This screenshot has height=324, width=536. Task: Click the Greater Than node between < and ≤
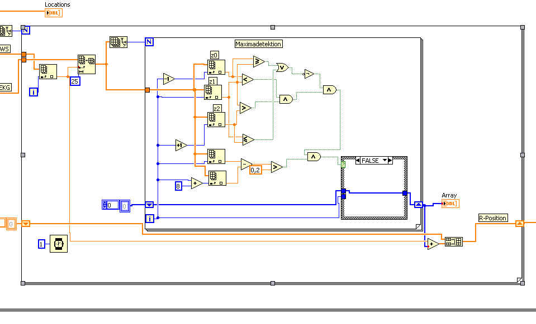tap(245, 108)
